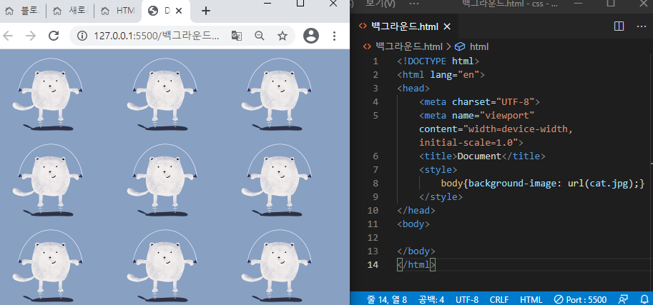Click the content="width=device-width, text
The width and height of the screenshot is (653, 305).
496,129
